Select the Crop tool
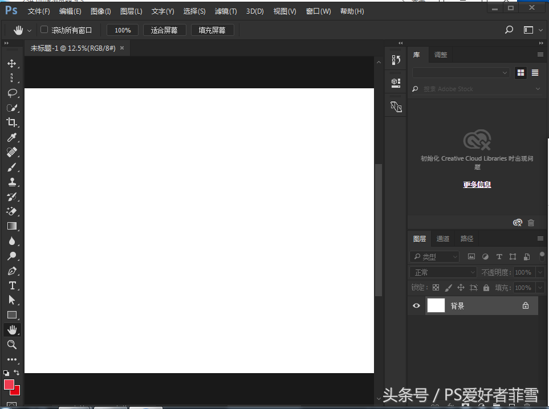The image size is (549, 409). (x=12, y=122)
